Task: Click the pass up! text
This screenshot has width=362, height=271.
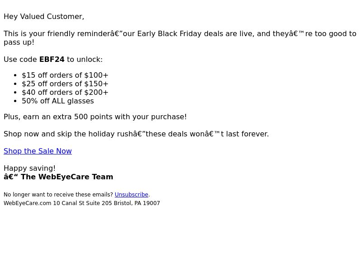Action: [x=19, y=42]
